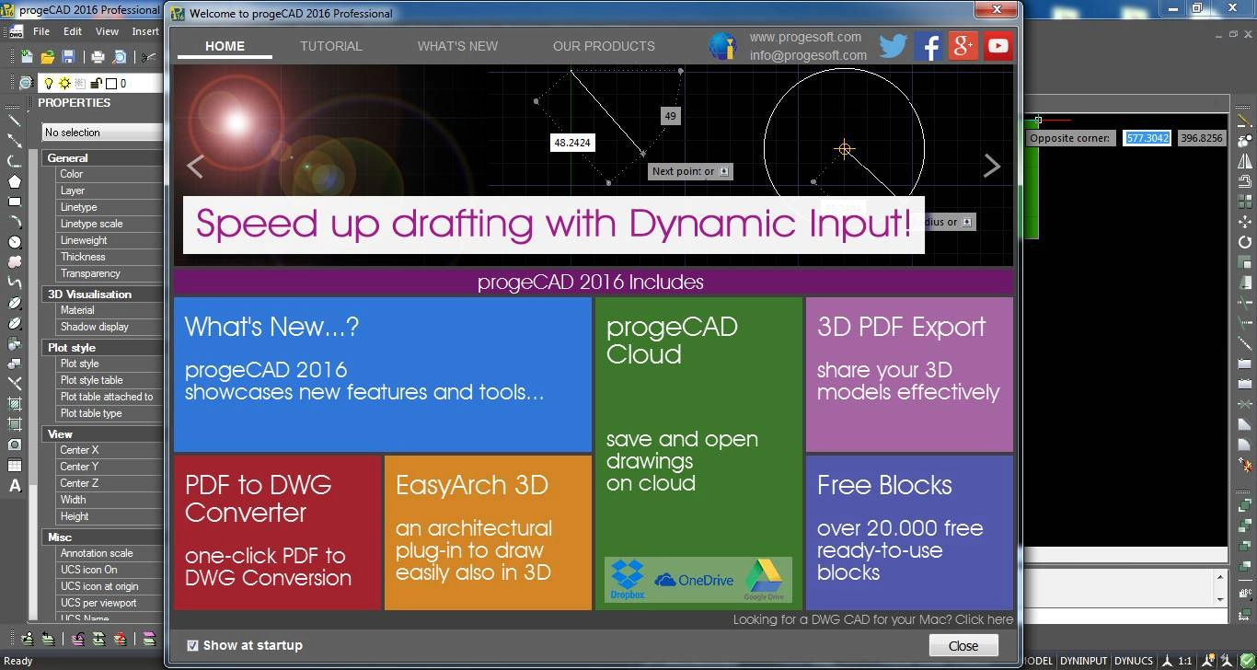This screenshot has width=1257, height=670.
Task: Toggle layer 0 lock padlock icon
Action: point(96,83)
